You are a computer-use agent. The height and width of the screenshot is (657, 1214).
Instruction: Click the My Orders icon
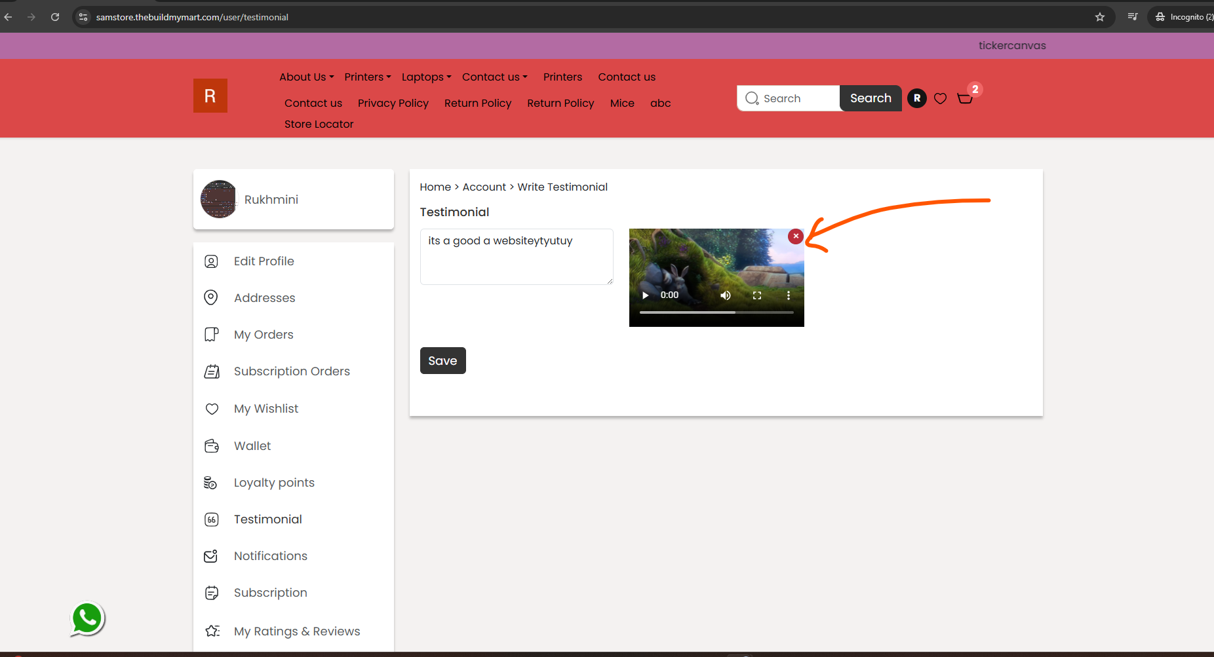point(211,335)
